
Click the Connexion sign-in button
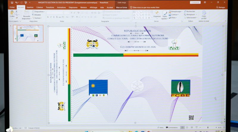(195, 2)
